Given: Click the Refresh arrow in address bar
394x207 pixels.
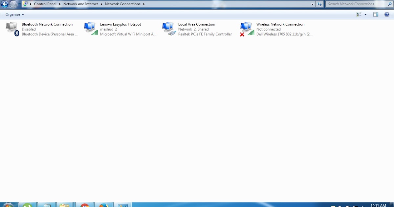Looking at the screenshot, I should (x=319, y=4).
